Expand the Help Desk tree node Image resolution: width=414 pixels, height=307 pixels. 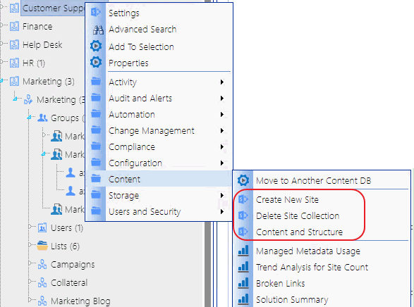coord(2,44)
